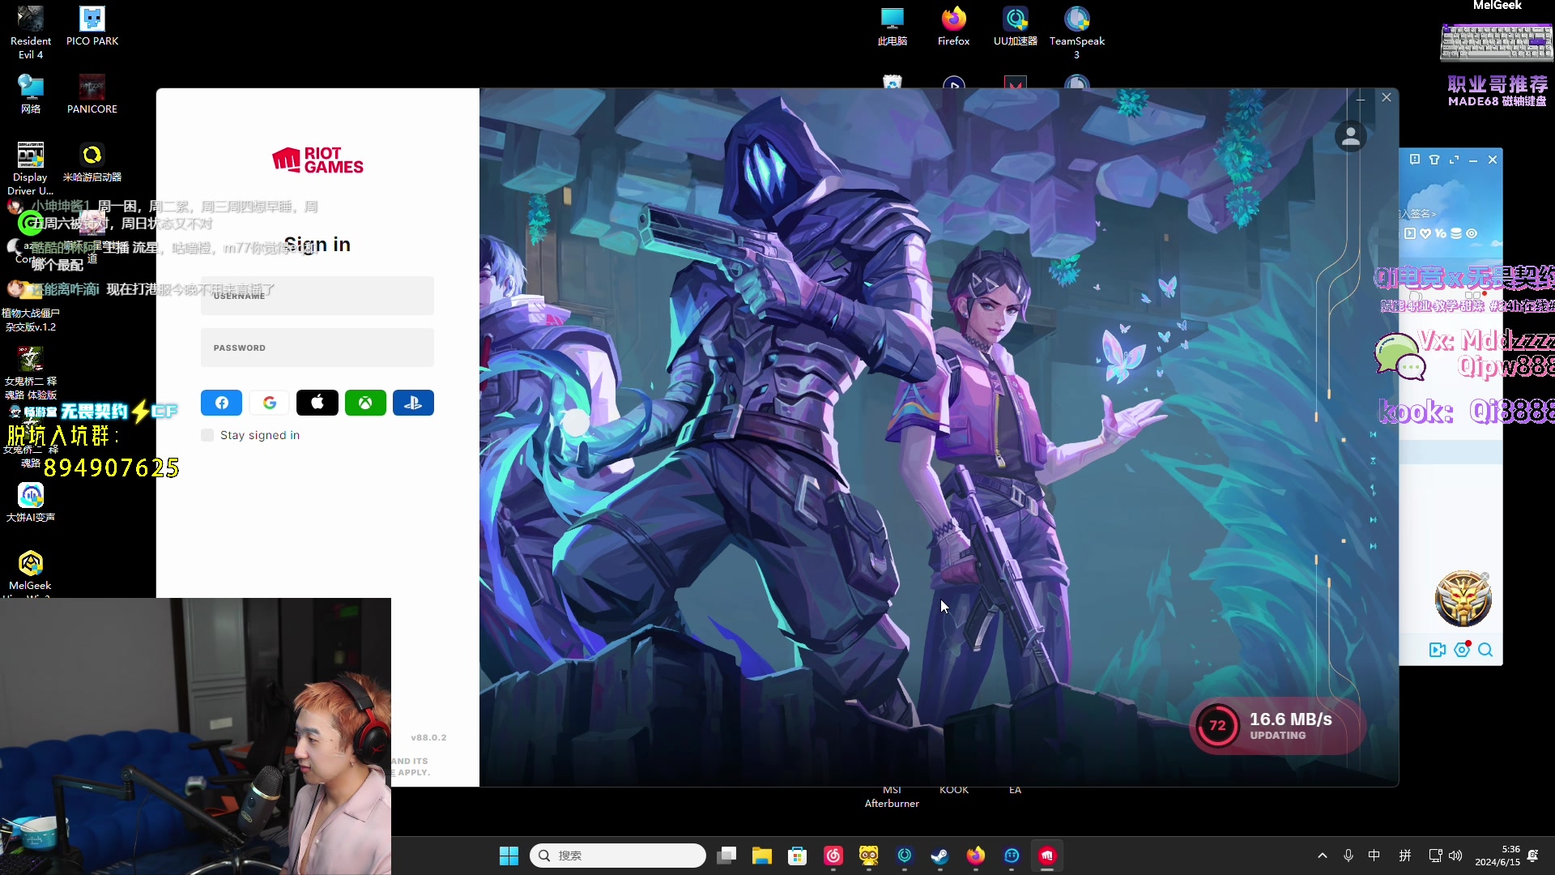Open the 米哈游启动器 desktop shortcut
Screen dimensions: 1555x875
[x=92, y=163]
